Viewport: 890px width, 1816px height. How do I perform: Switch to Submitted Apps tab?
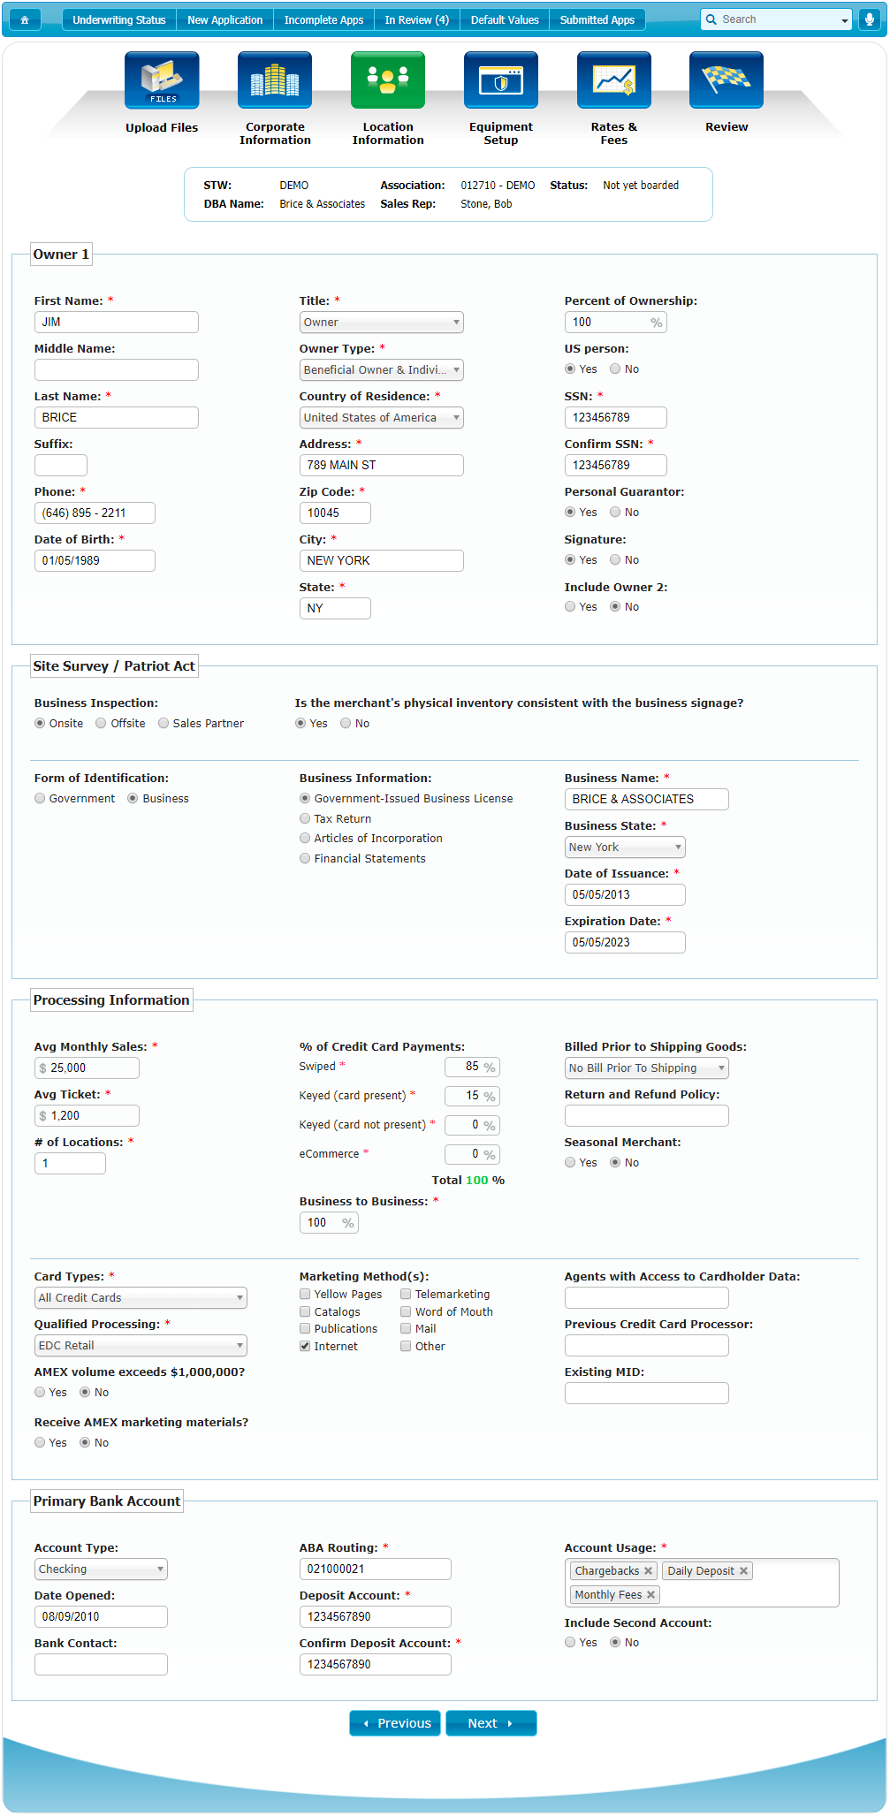click(x=597, y=19)
